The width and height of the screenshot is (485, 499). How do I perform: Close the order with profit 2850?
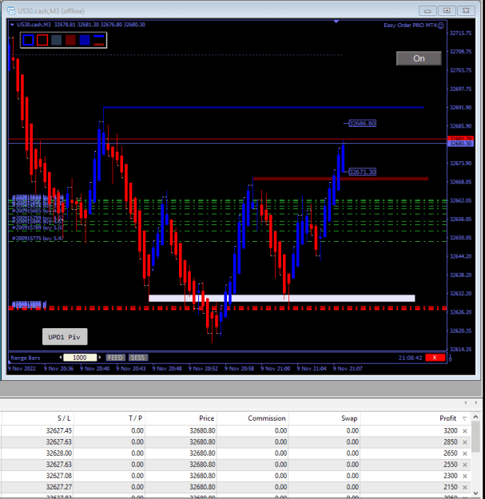[x=465, y=442]
